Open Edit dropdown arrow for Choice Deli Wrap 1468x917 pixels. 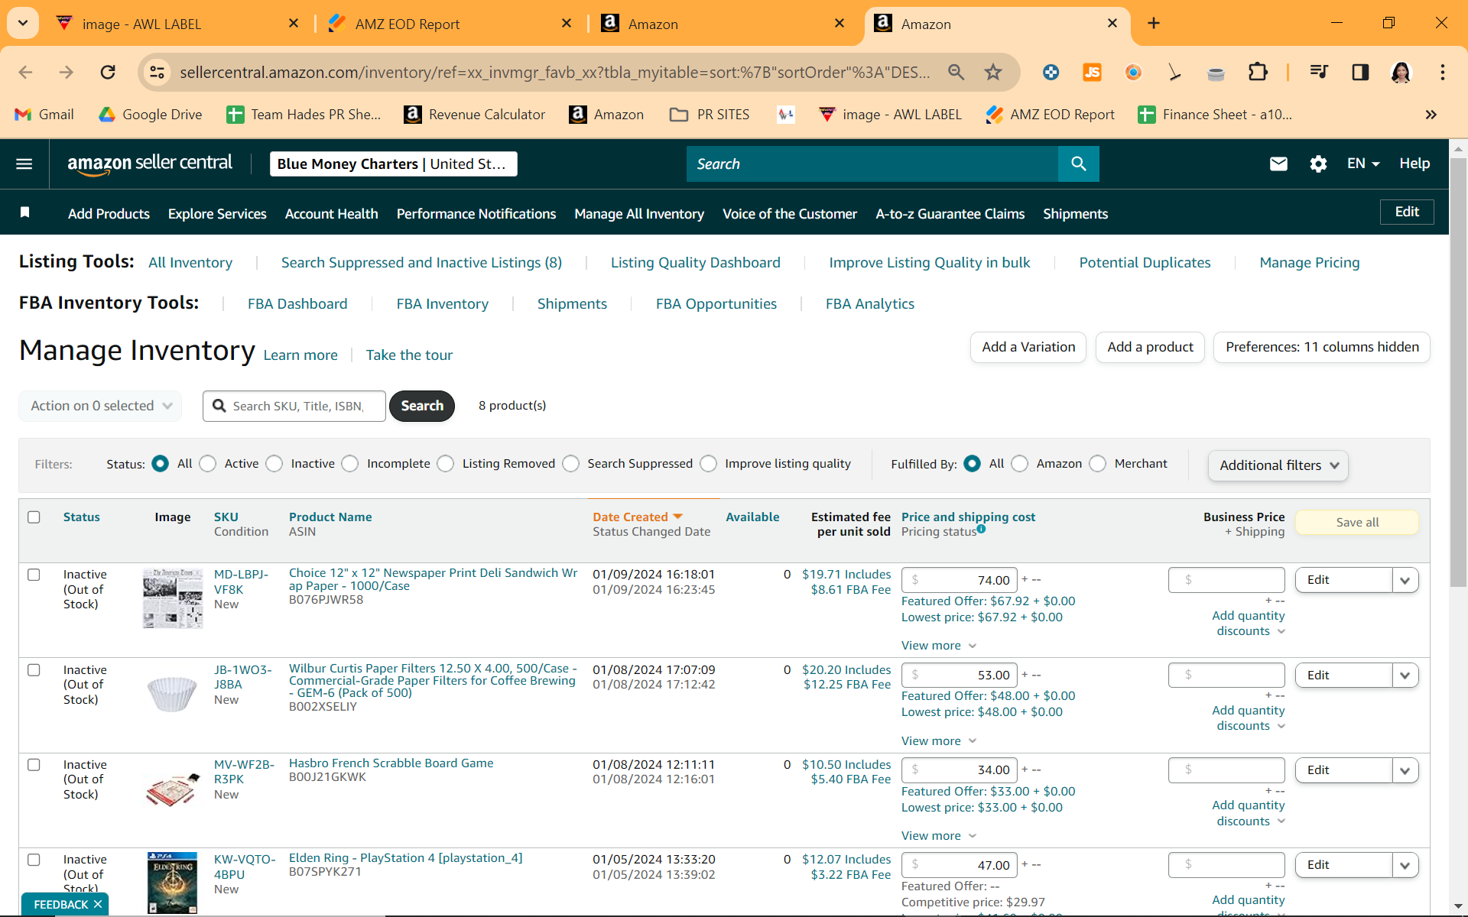coord(1405,580)
